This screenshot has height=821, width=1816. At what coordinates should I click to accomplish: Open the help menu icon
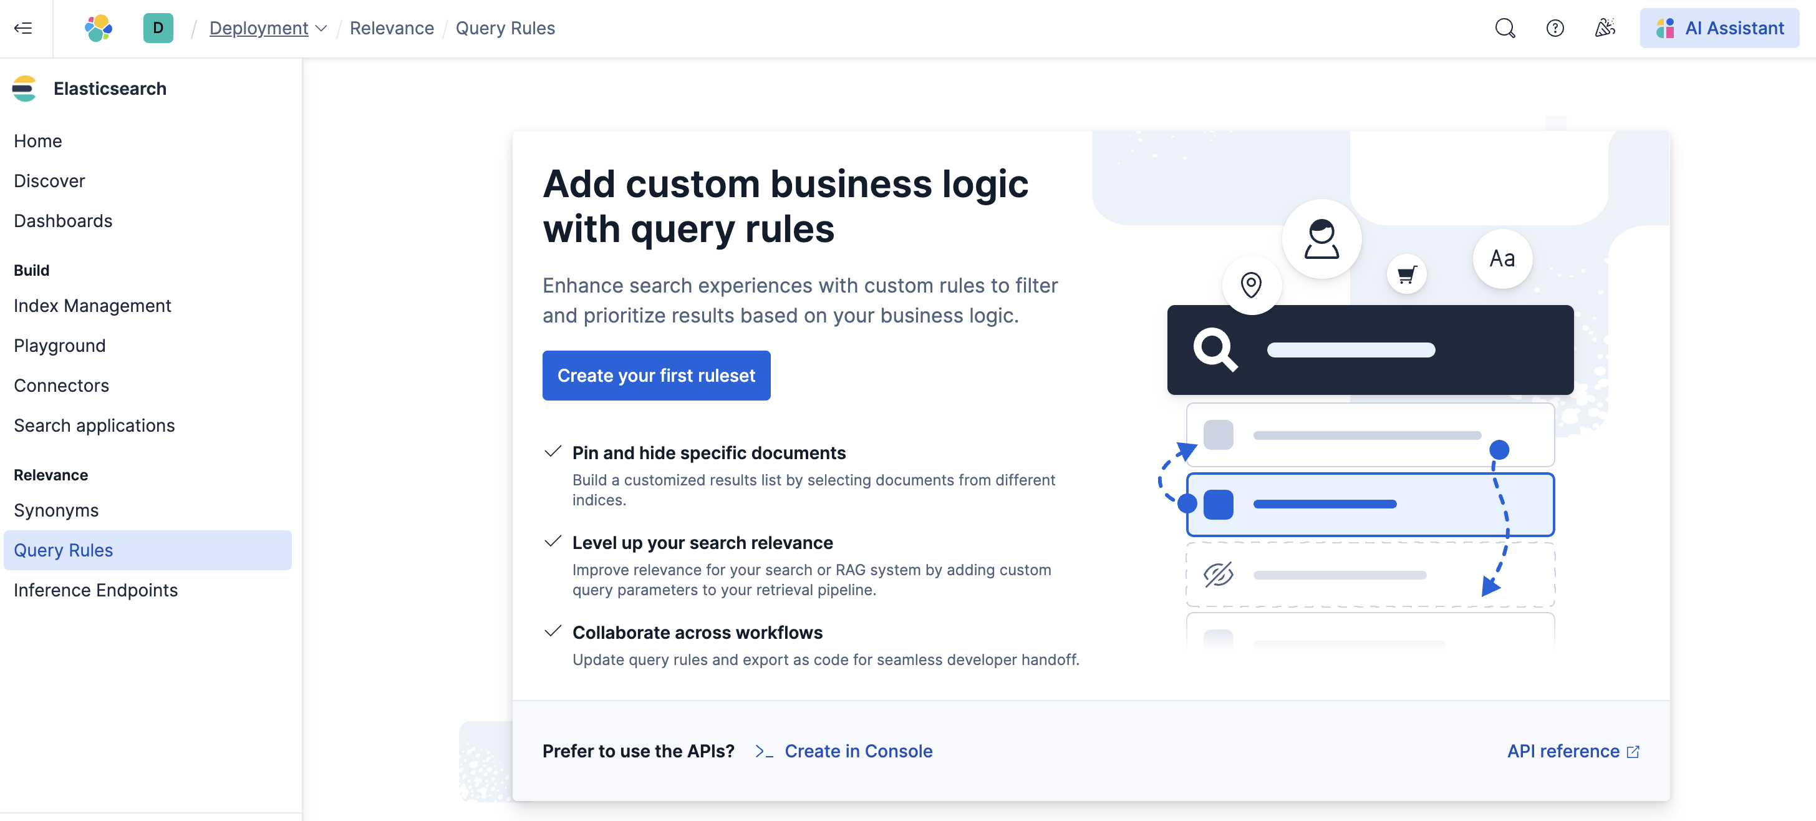[x=1555, y=28]
